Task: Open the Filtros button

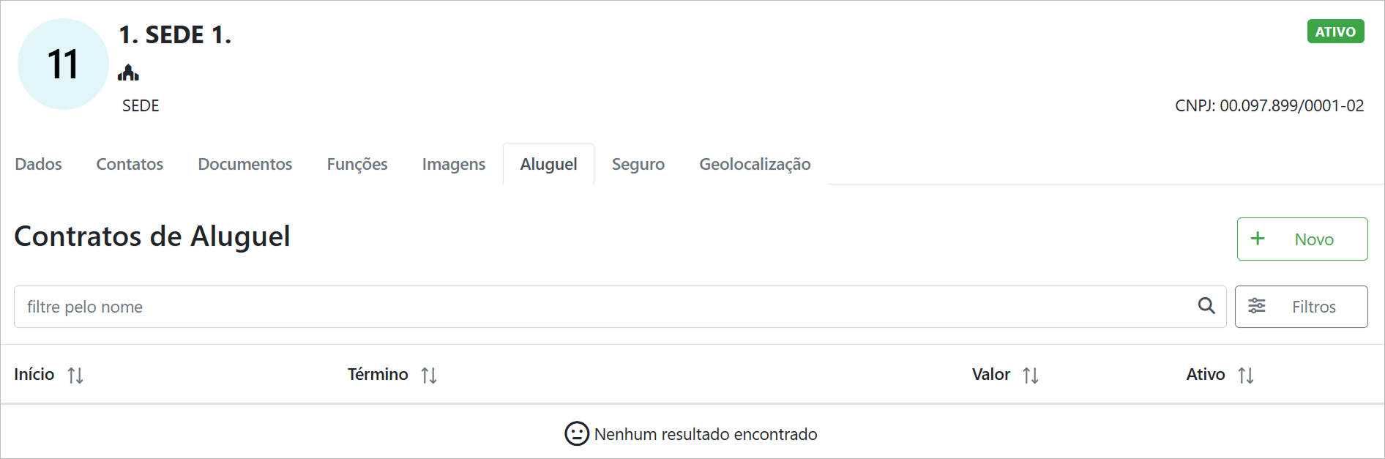Action: coord(1301,307)
